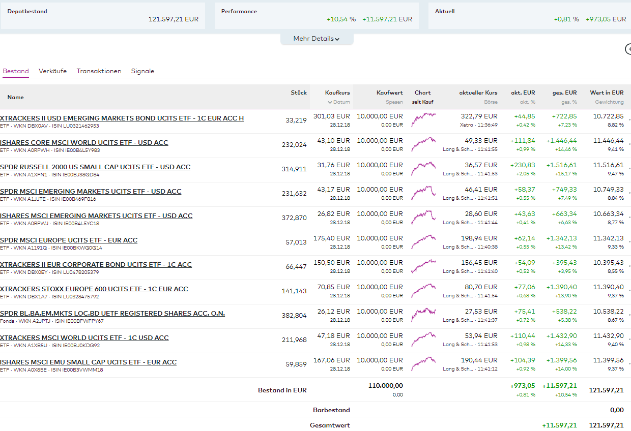
Task: Expand the Mehr Details panel
Action: pos(317,39)
